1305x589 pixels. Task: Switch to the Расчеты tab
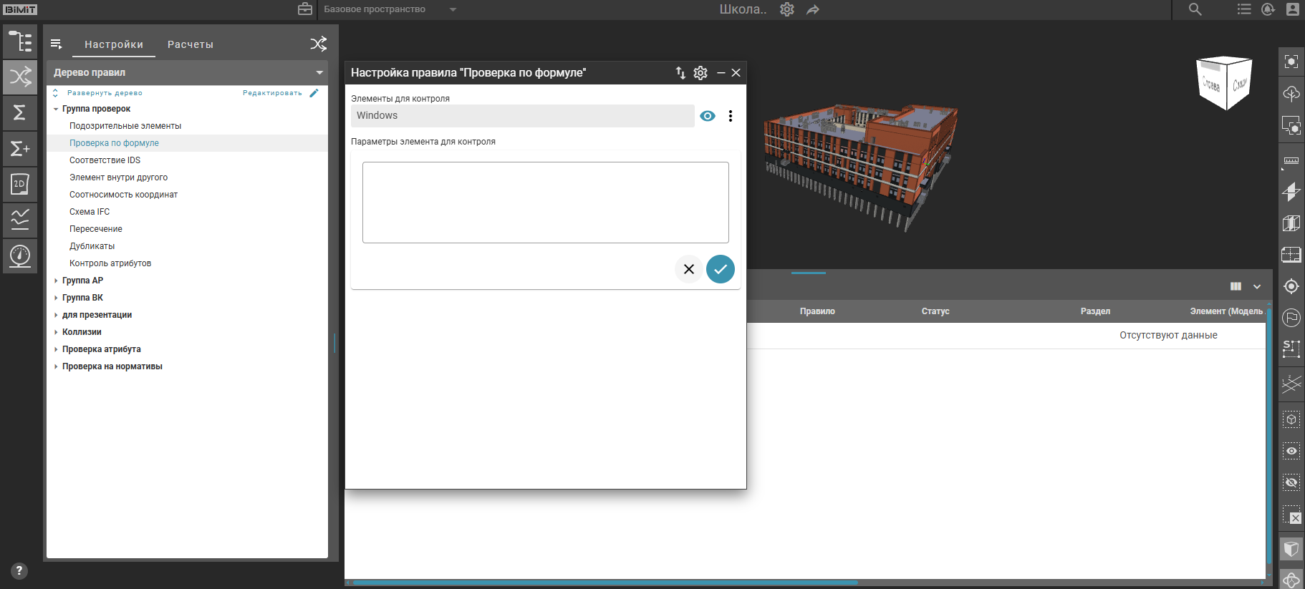coord(191,44)
